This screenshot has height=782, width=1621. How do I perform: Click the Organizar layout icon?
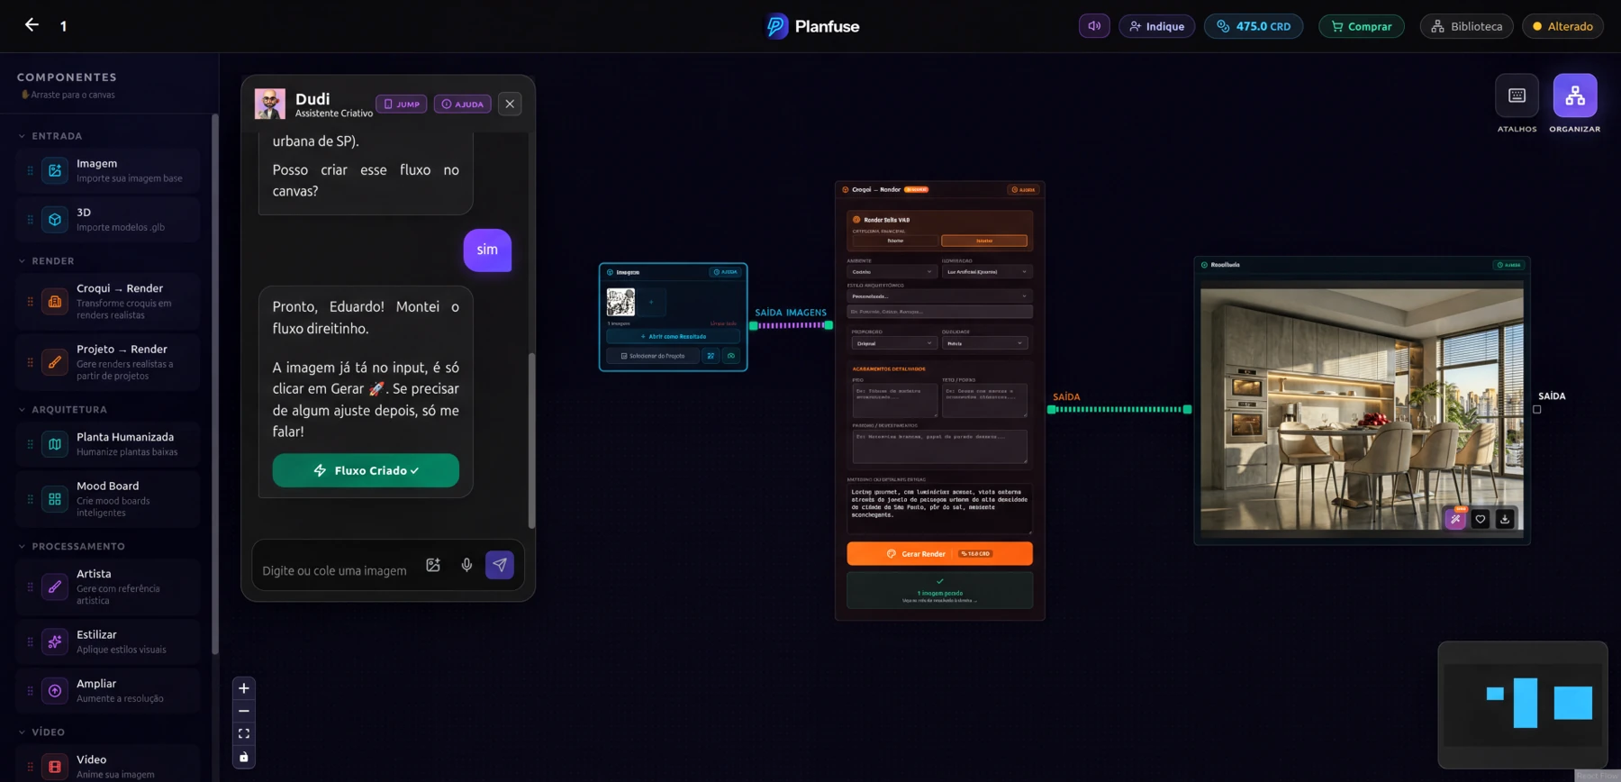coord(1575,95)
